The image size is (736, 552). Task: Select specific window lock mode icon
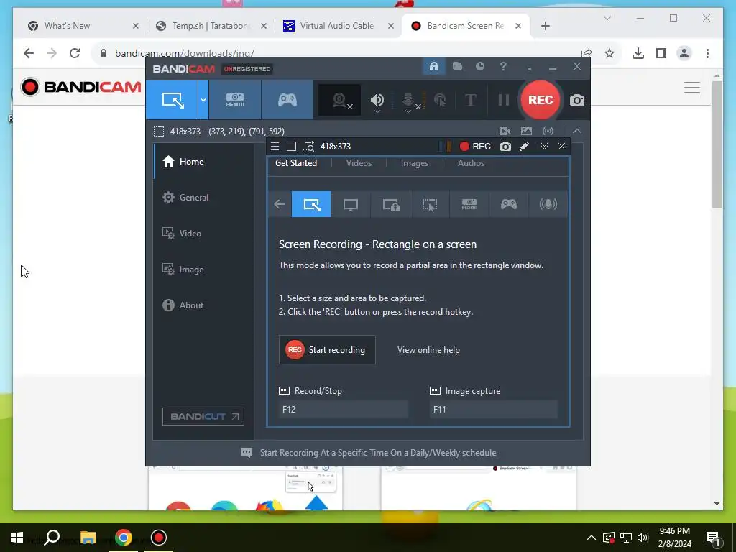390,204
